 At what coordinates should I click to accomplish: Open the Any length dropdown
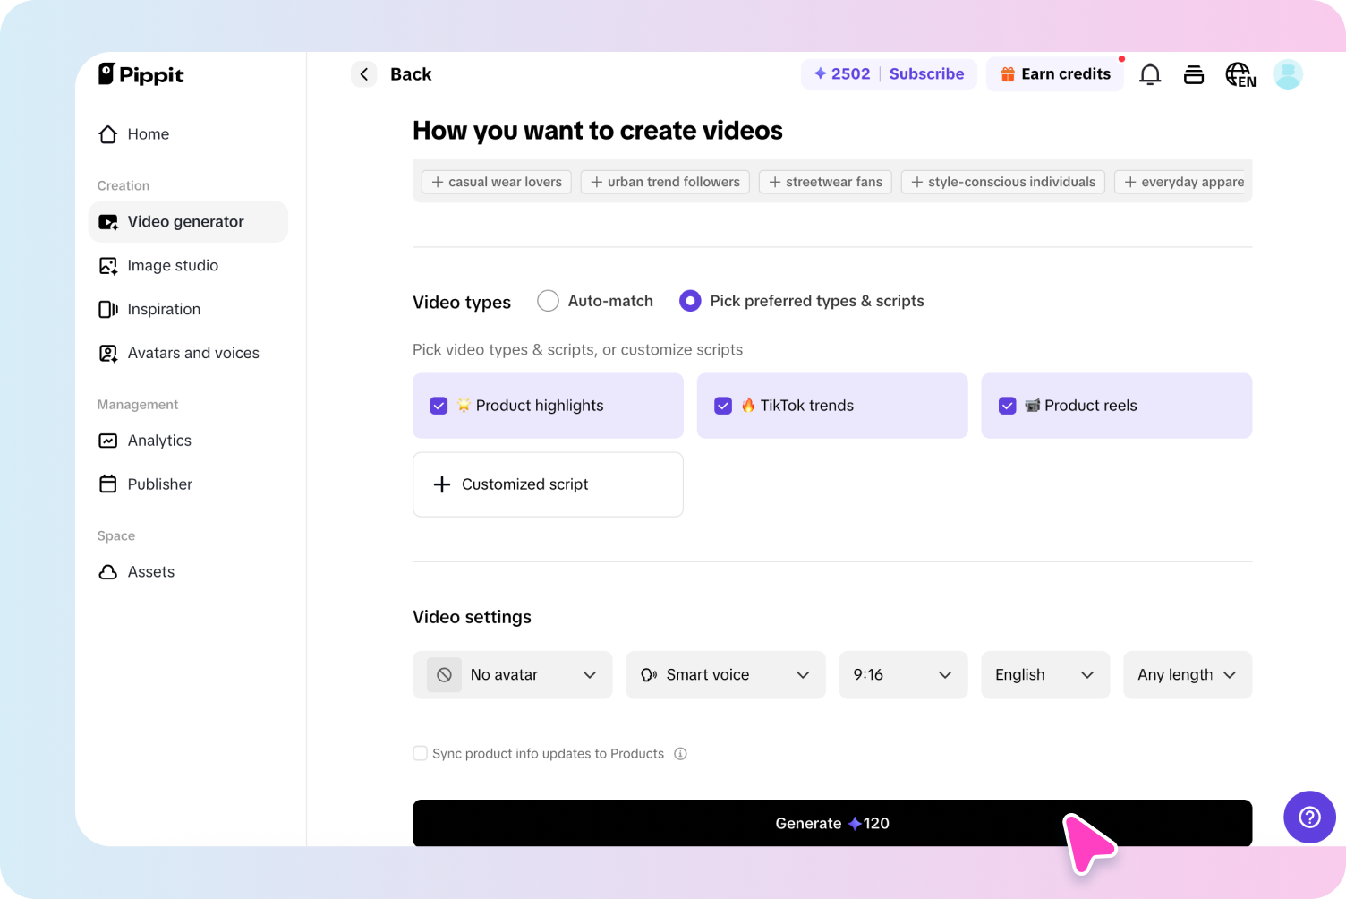point(1187,674)
